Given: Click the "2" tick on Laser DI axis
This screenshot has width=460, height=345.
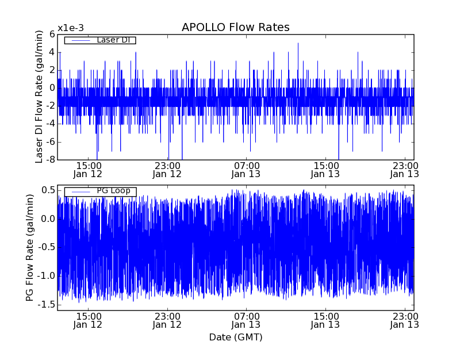Looking at the screenshot, I should [52, 70].
